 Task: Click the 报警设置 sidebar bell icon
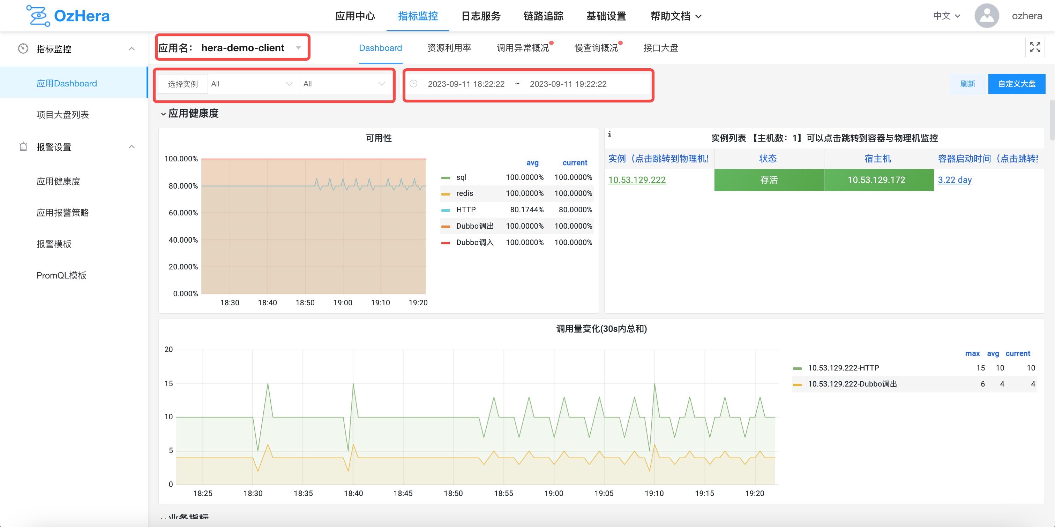(x=23, y=147)
